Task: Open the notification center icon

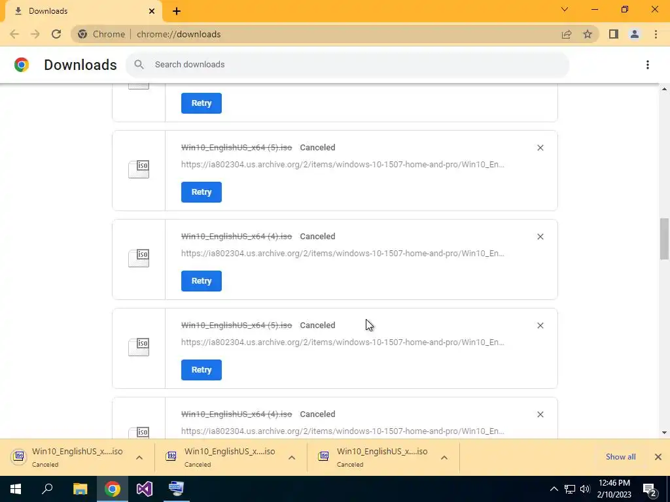Action: point(650,489)
